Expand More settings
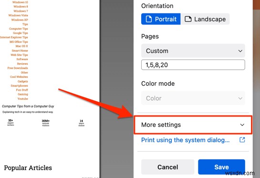This screenshot has width=260, height=178. click(193, 125)
